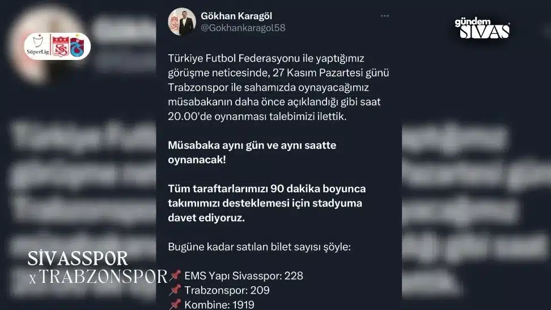Click the @Gokhankaragol58 handle

243,28
